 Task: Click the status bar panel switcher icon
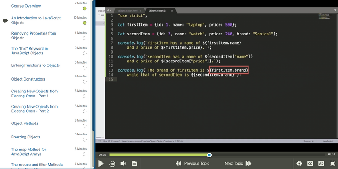click(99, 141)
